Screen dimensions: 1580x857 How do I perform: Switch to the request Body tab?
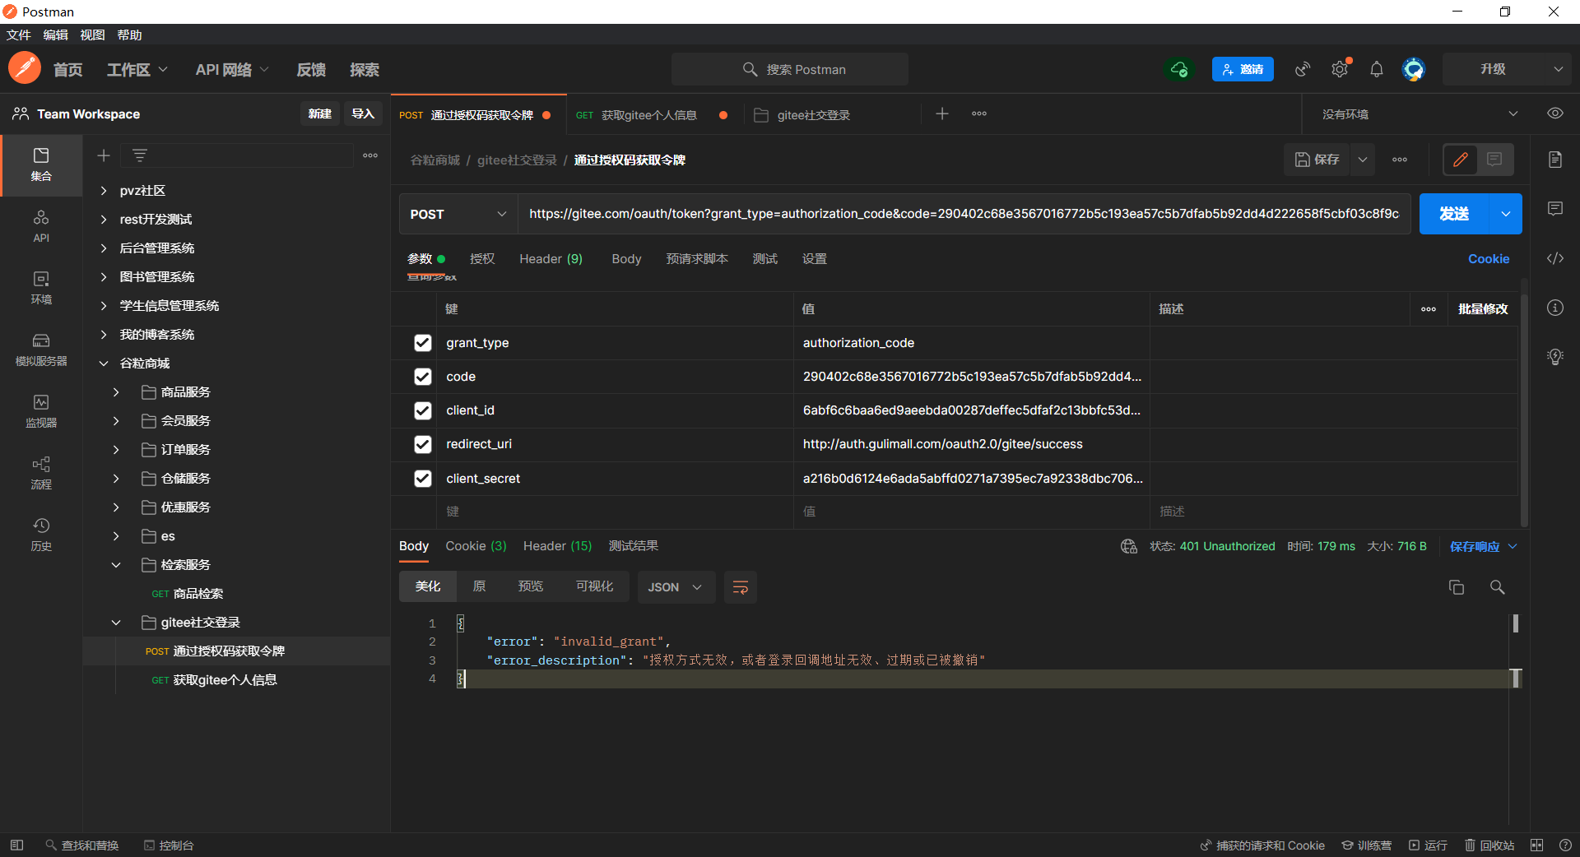[x=626, y=258]
